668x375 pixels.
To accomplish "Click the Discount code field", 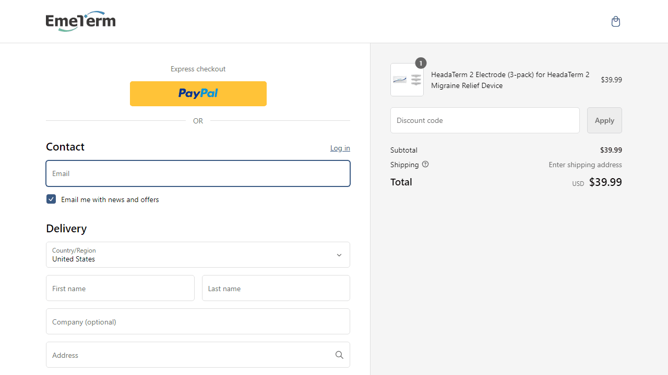I will point(485,120).
